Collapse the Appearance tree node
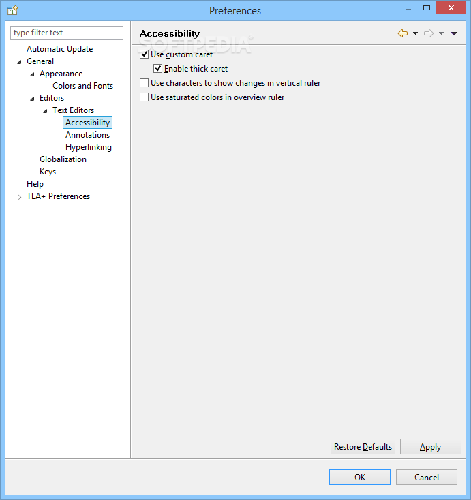The image size is (471, 500). 32,74
